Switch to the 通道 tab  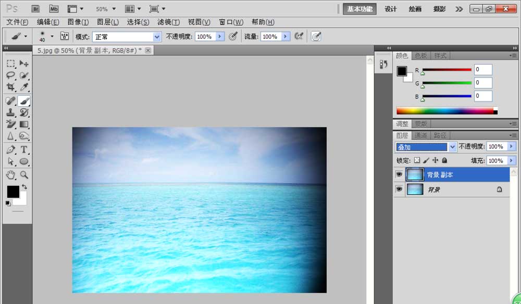coord(421,135)
